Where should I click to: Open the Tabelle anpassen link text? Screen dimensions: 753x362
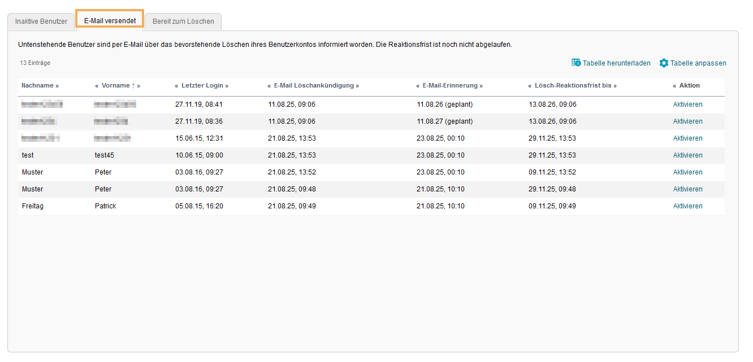(x=698, y=63)
